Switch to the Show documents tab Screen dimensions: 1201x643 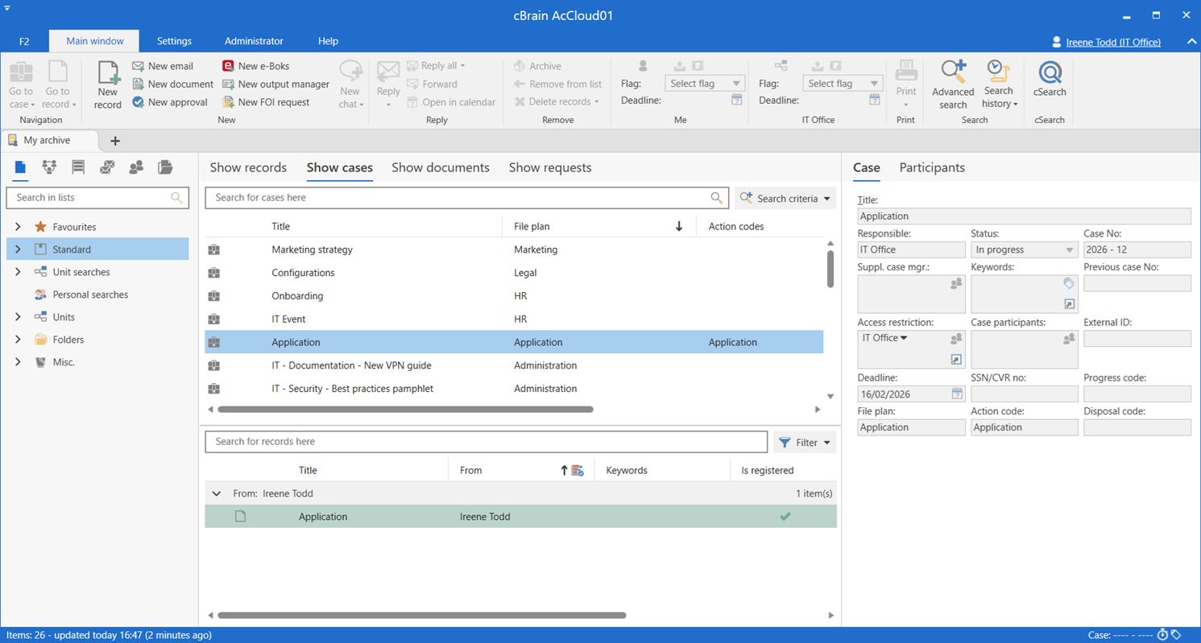440,167
